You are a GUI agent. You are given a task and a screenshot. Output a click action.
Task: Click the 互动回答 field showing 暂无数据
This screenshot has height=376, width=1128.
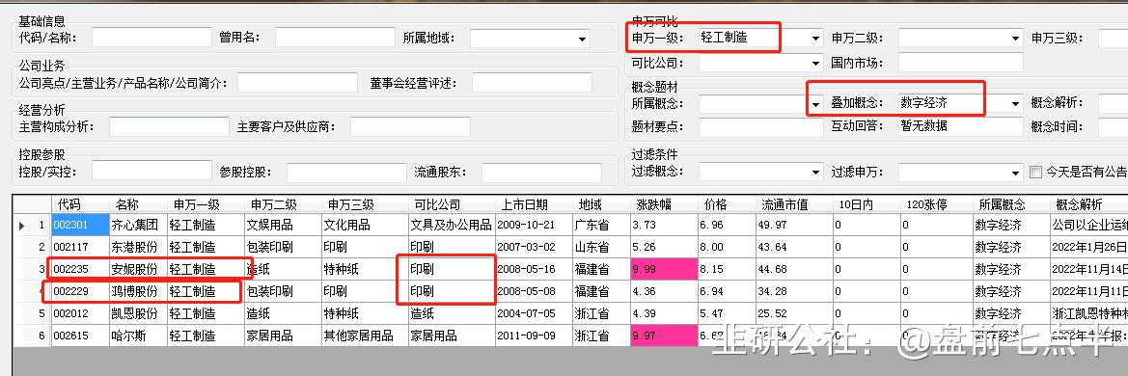coord(960,127)
